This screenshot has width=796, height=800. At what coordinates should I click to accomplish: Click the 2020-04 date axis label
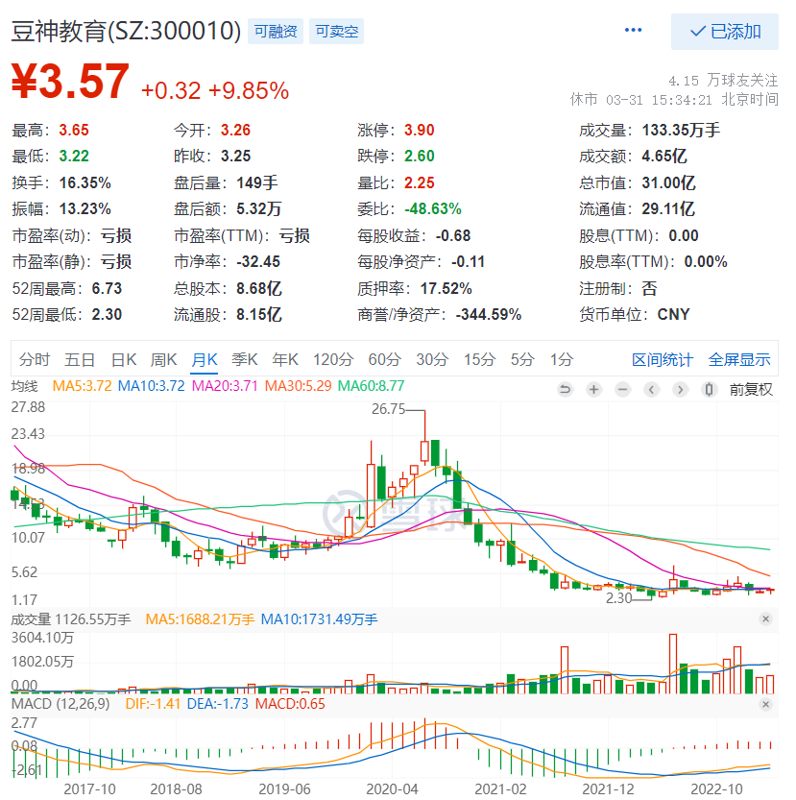pyautogui.click(x=392, y=788)
